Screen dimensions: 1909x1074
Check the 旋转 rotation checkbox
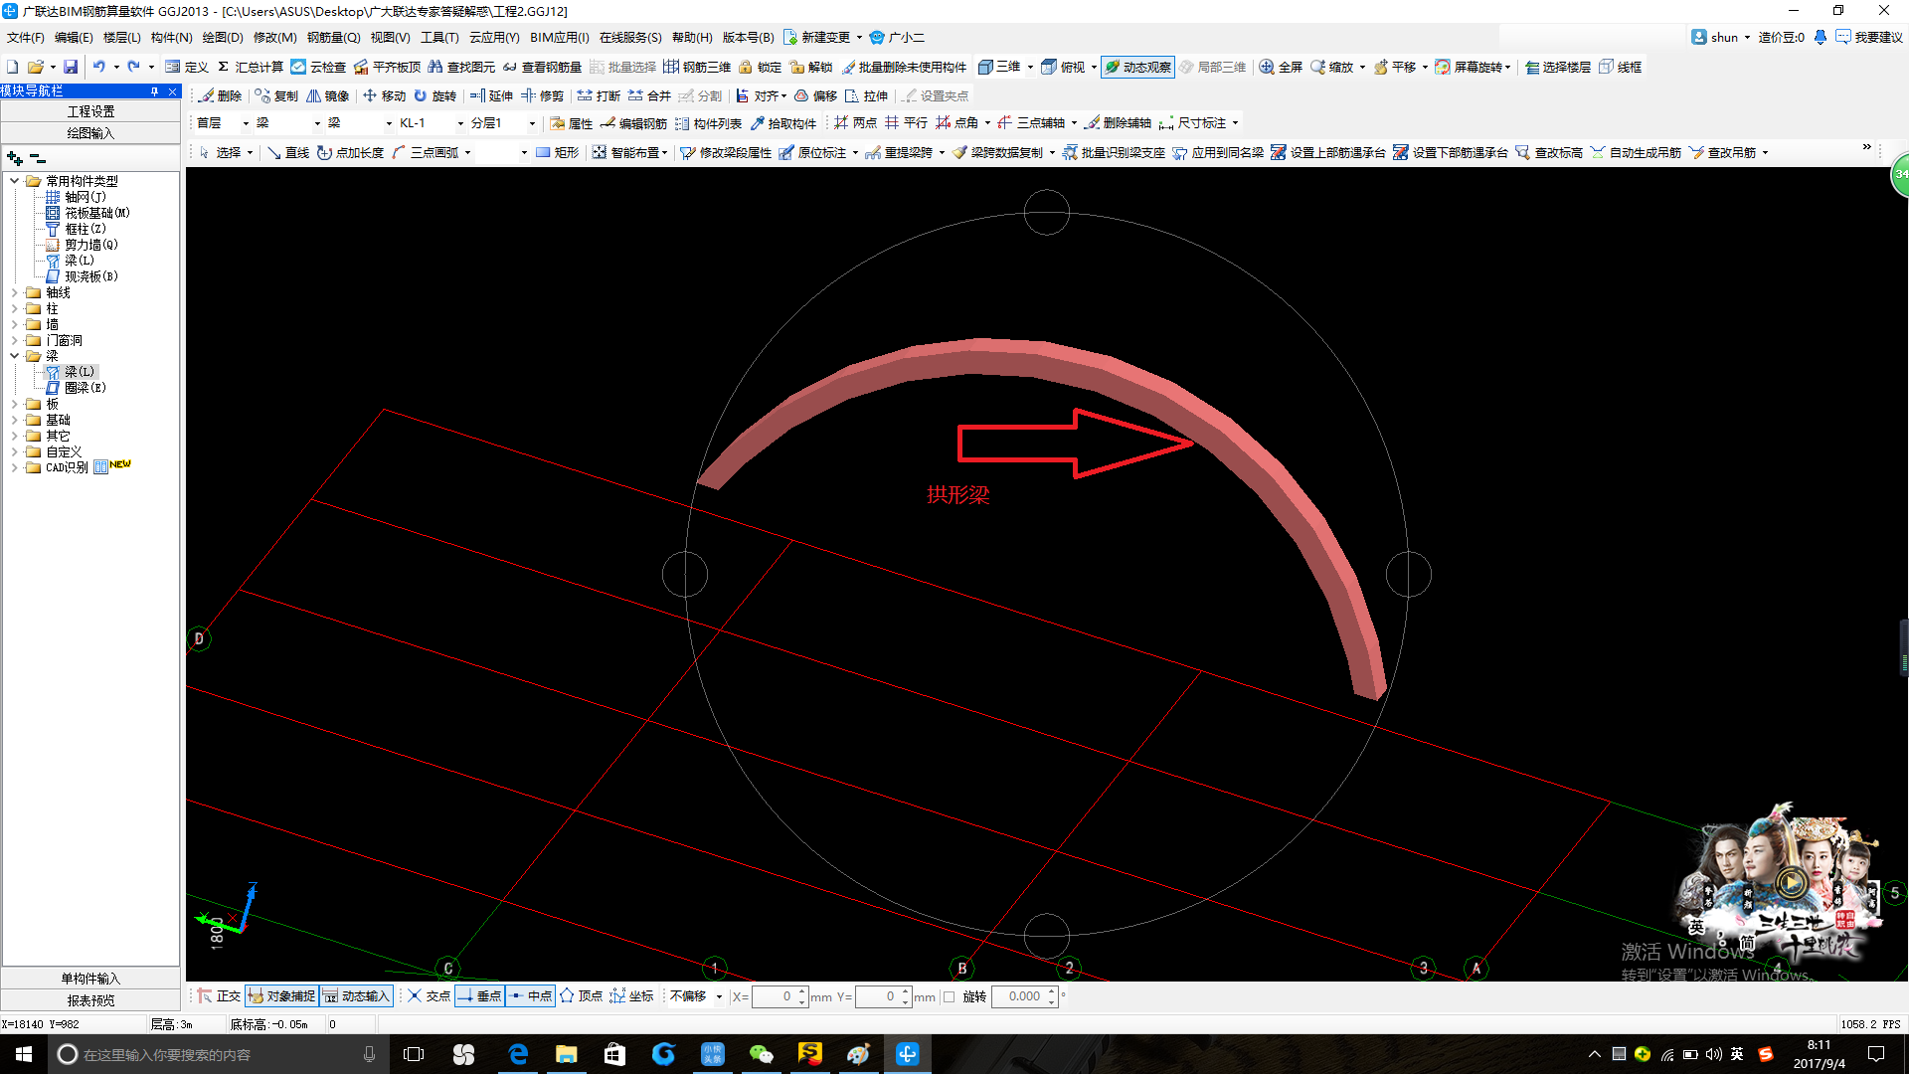(949, 996)
